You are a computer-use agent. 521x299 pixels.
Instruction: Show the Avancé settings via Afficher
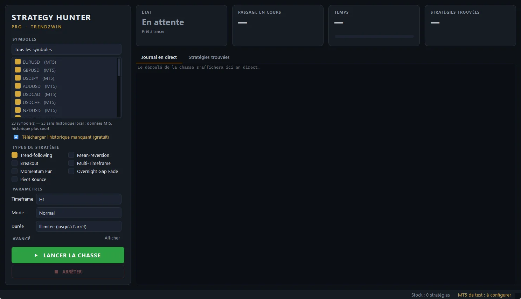point(112,238)
